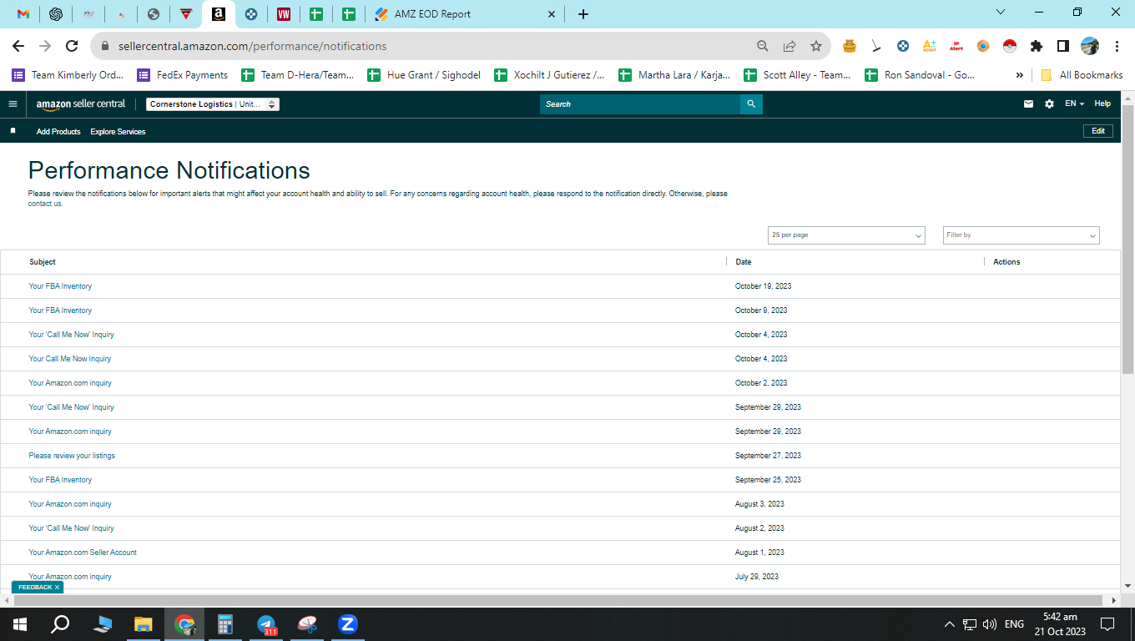Click the Edit button

1098,131
